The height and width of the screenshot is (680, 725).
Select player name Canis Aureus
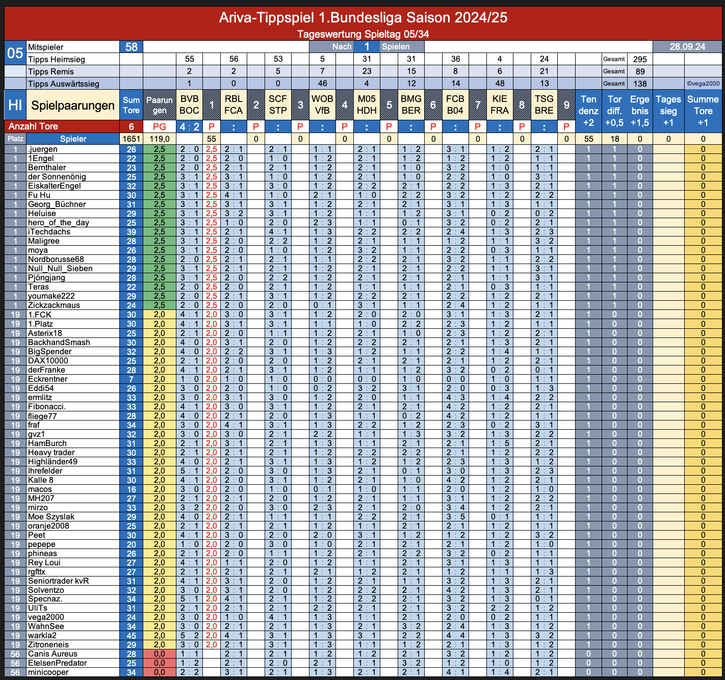coord(53,654)
